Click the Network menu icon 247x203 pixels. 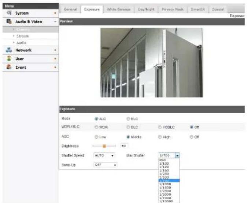9,50
